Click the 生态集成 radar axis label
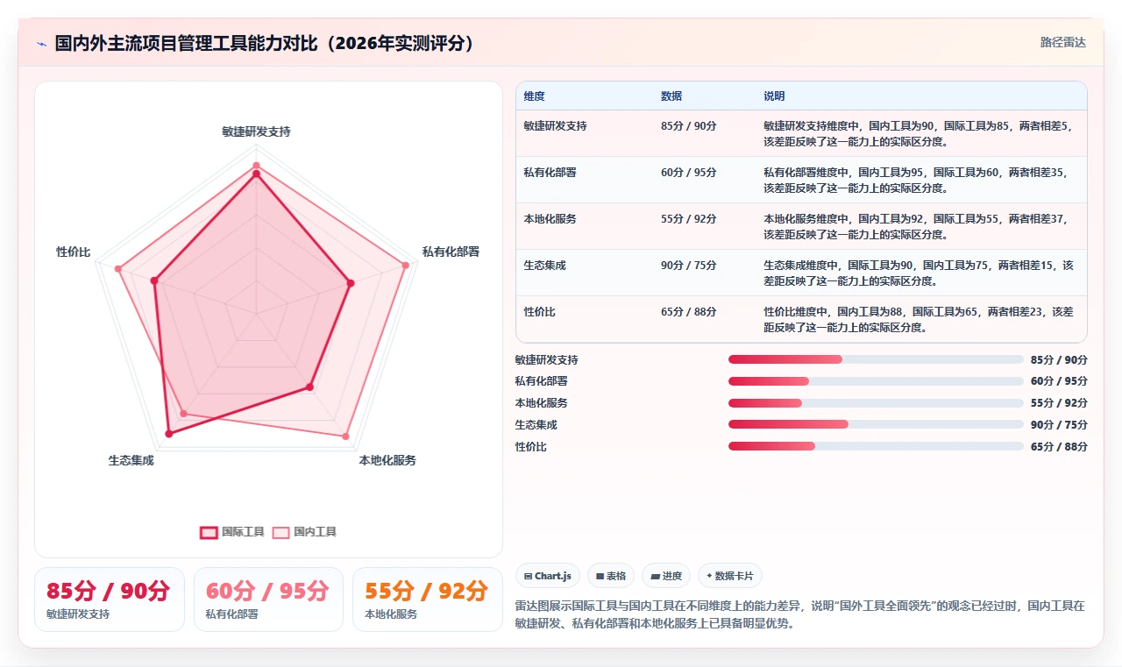Screen dimensions: 1122x667 (x=131, y=460)
